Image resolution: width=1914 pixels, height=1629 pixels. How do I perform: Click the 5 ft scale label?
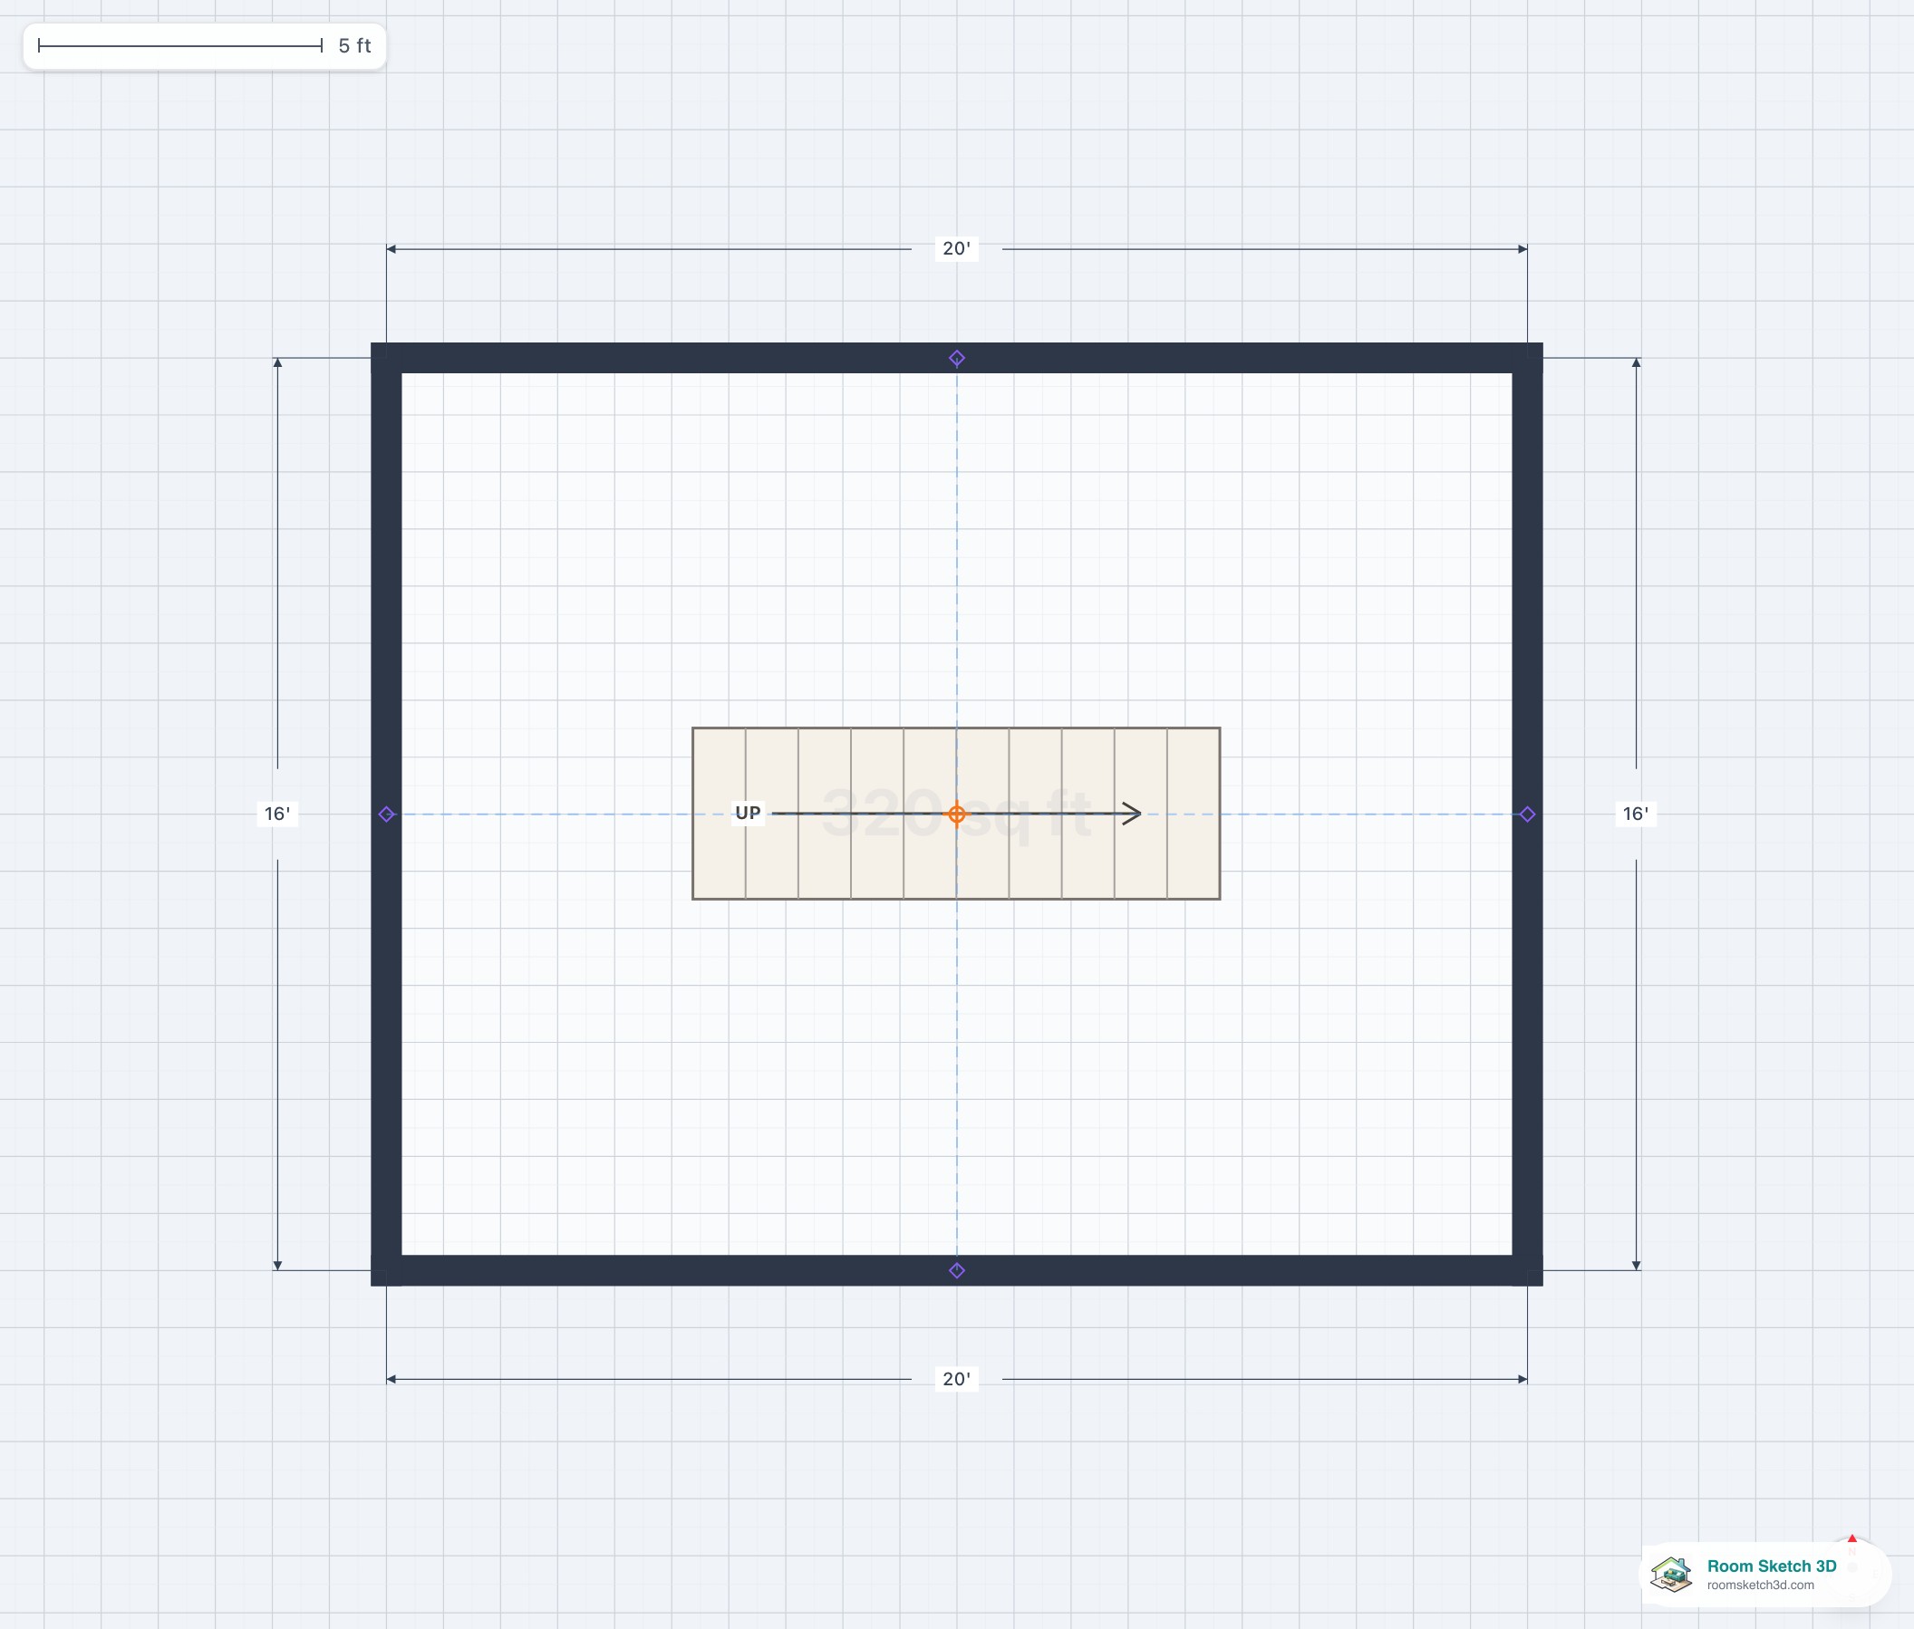tap(354, 46)
